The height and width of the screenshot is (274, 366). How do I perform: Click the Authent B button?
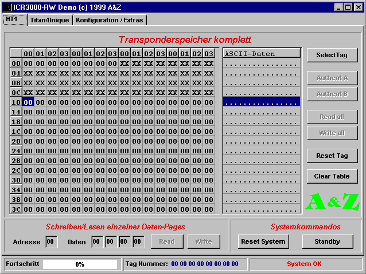point(332,94)
